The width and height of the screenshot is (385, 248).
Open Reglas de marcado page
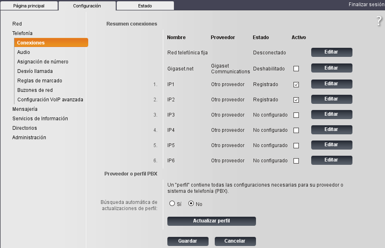click(39, 81)
